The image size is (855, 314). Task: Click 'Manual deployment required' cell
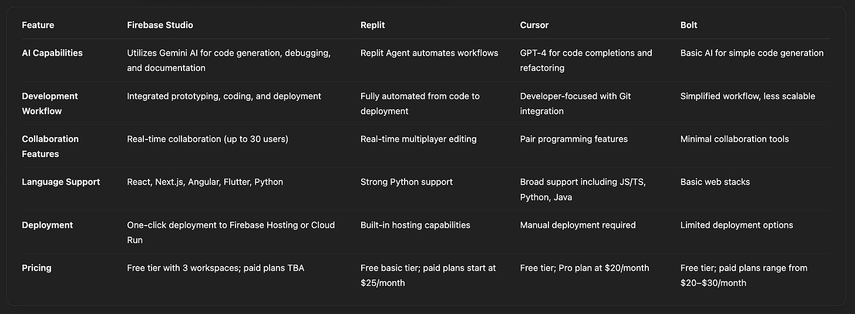click(578, 225)
